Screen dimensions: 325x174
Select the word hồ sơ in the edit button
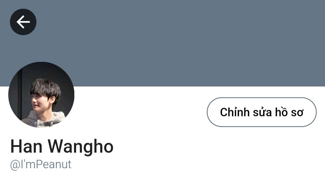coord(289,112)
